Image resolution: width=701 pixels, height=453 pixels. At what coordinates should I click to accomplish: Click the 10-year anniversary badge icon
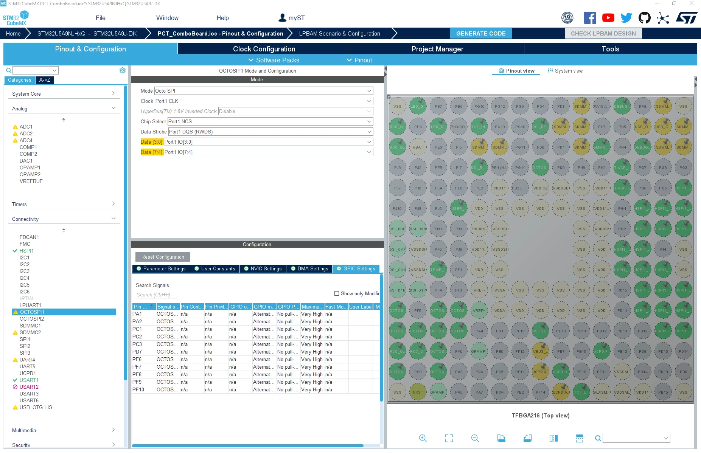[567, 18]
